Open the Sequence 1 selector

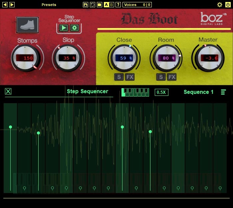(x=198, y=92)
